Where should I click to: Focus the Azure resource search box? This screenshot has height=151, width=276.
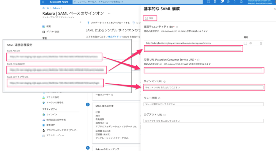(x=138, y=2)
